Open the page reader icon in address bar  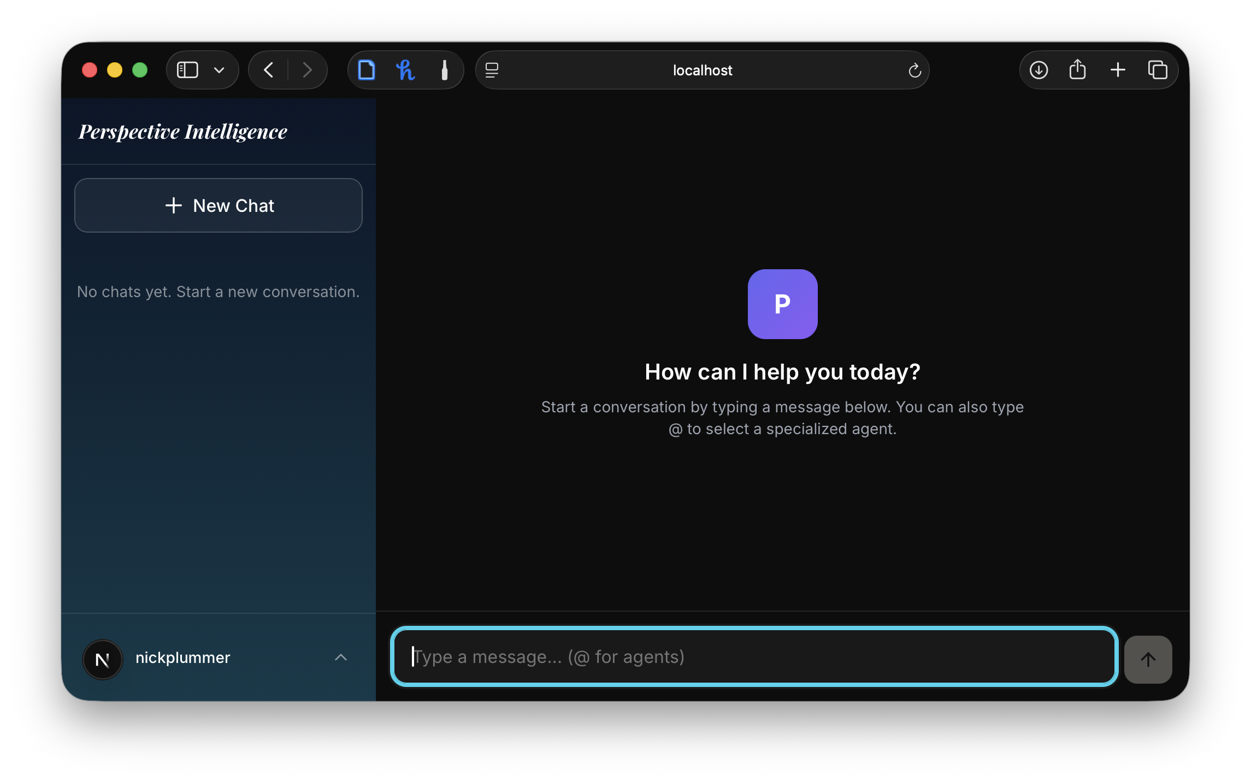pos(492,70)
